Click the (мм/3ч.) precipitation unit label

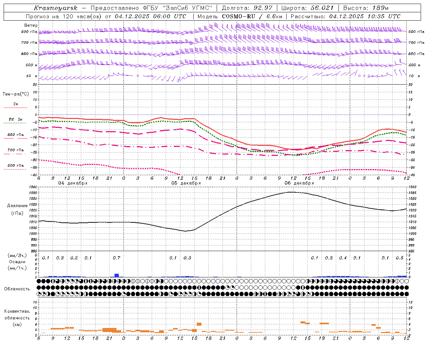(x=17, y=255)
